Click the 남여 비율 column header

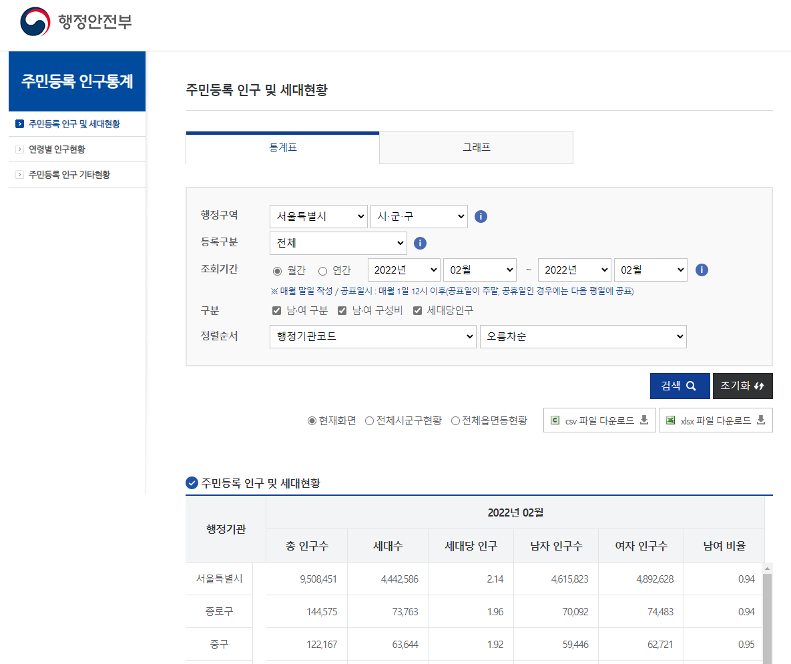point(724,545)
